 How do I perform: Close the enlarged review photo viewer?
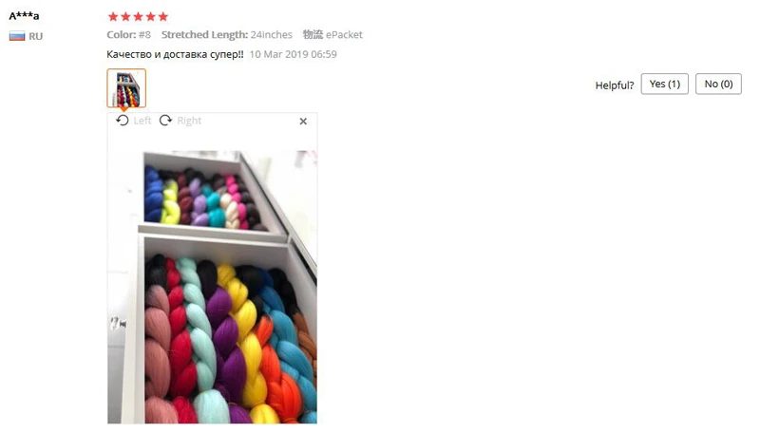[303, 122]
